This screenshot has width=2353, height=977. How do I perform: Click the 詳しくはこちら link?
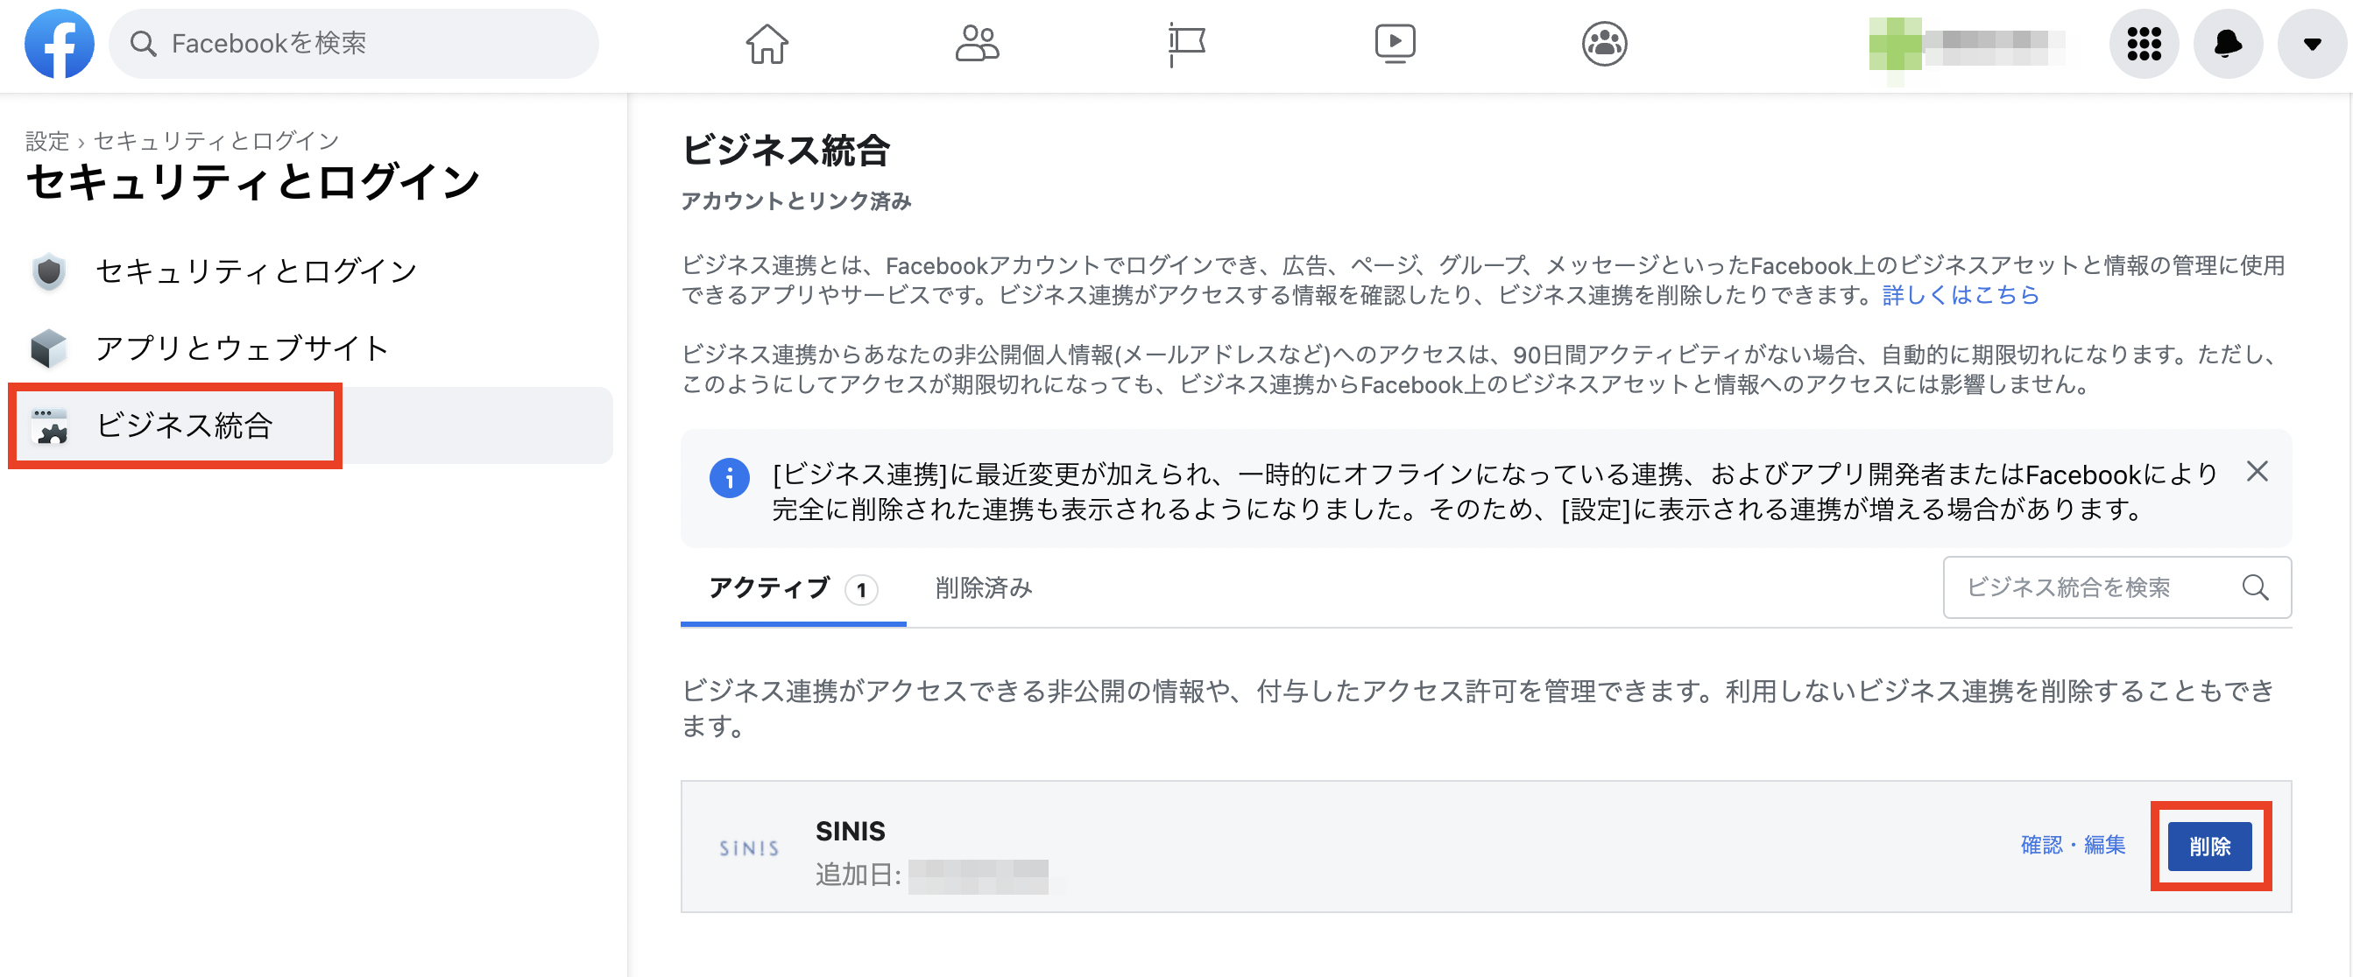1961,295
